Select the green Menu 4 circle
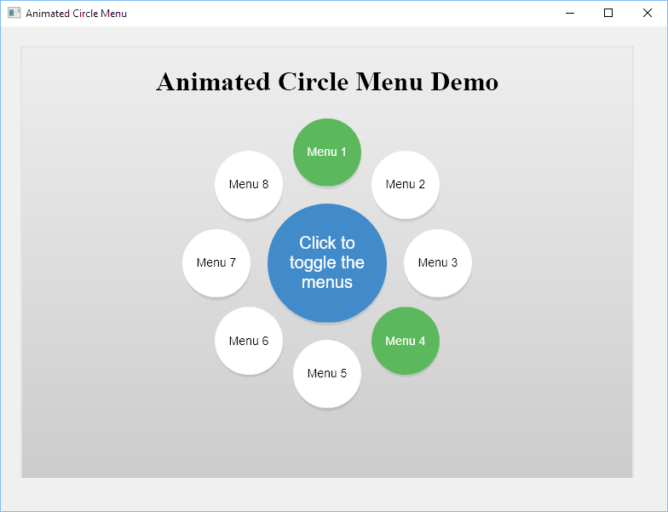This screenshot has height=512, width=668. click(x=406, y=341)
